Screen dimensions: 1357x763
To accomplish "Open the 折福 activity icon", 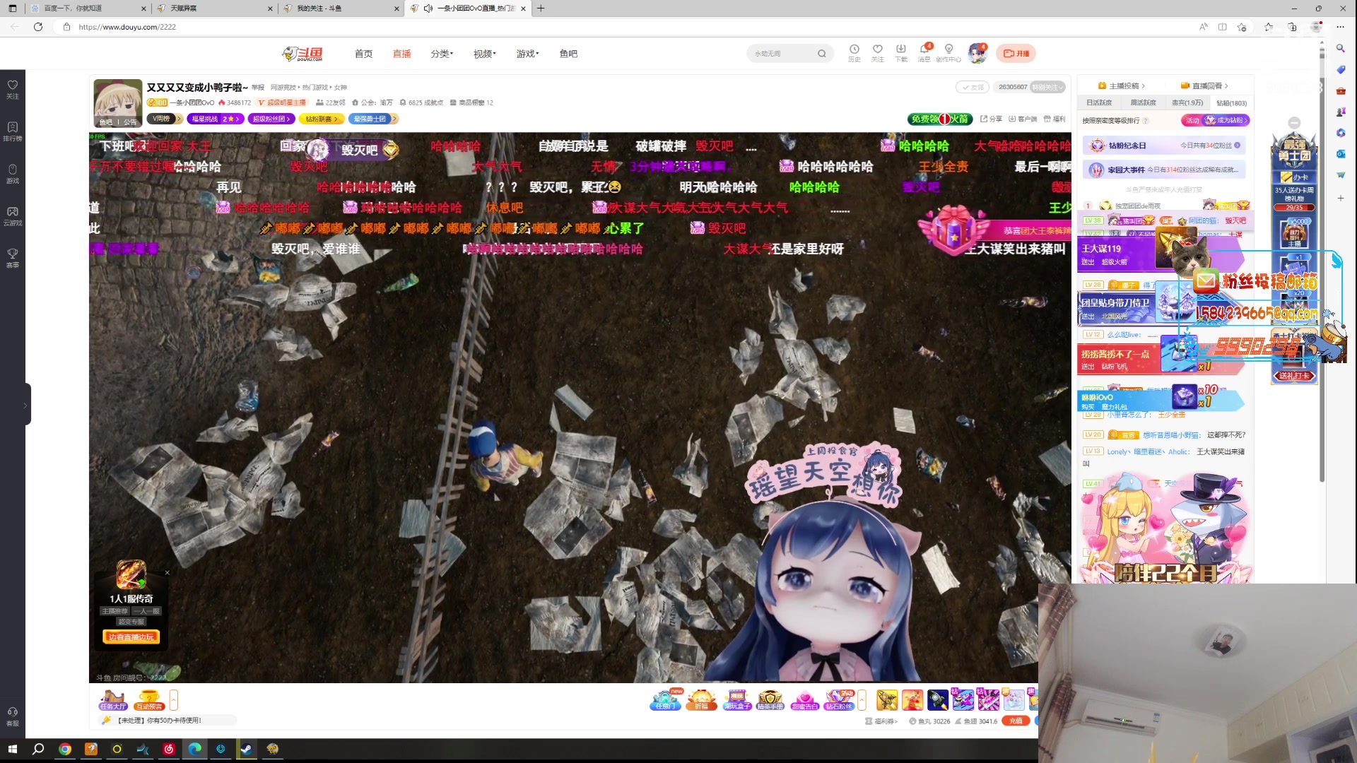I will pos(701,700).
